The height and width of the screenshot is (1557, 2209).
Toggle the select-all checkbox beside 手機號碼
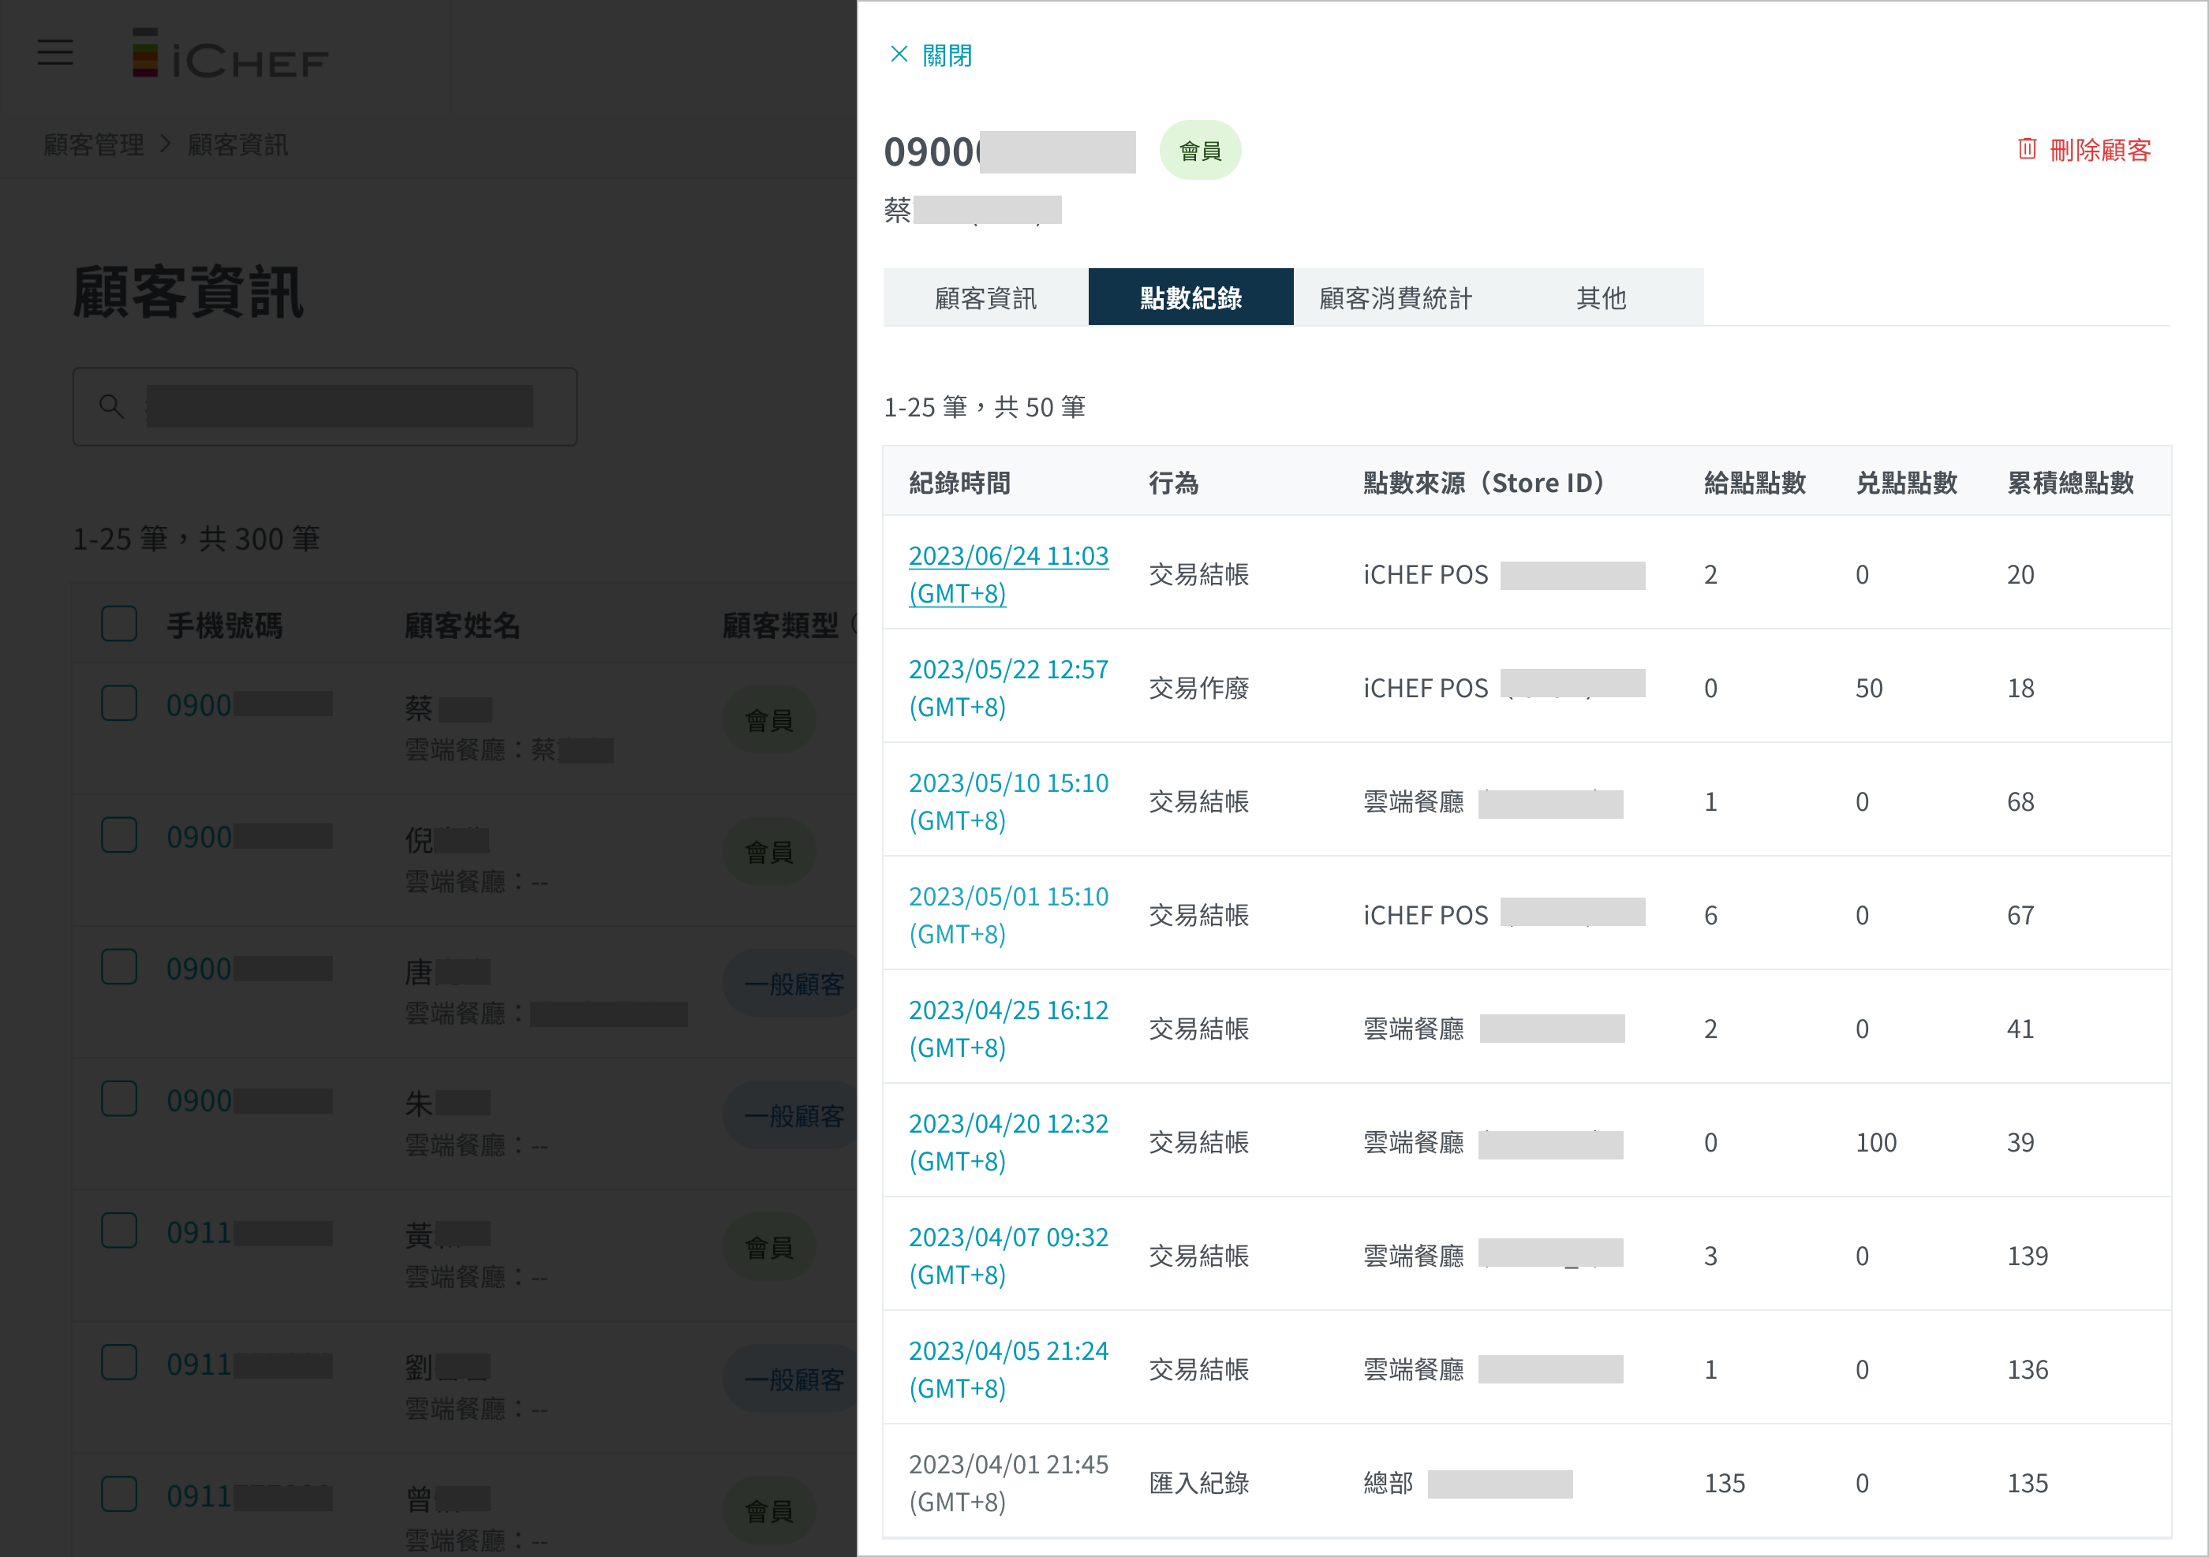click(119, 624)
